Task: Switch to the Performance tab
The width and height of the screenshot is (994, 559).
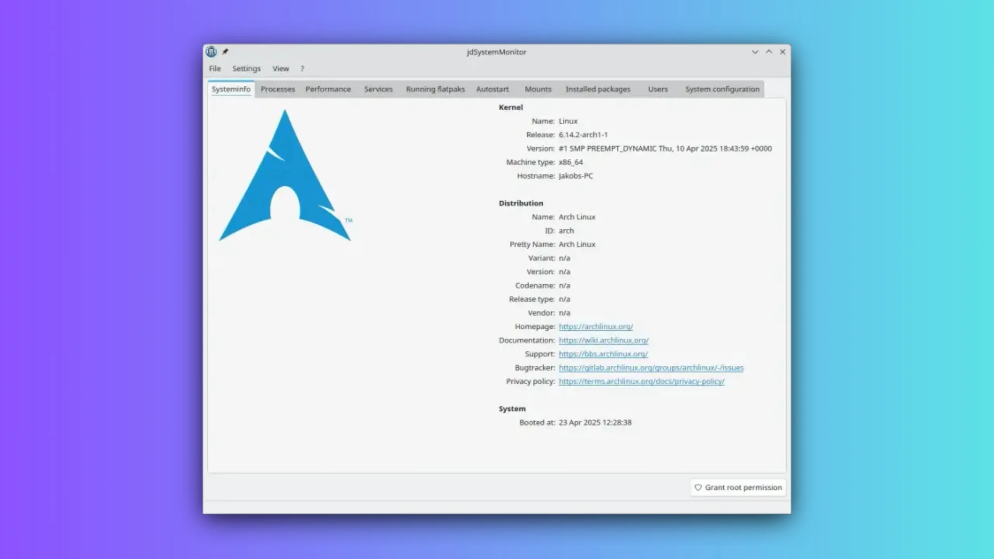Action: (x=328, y=89)
